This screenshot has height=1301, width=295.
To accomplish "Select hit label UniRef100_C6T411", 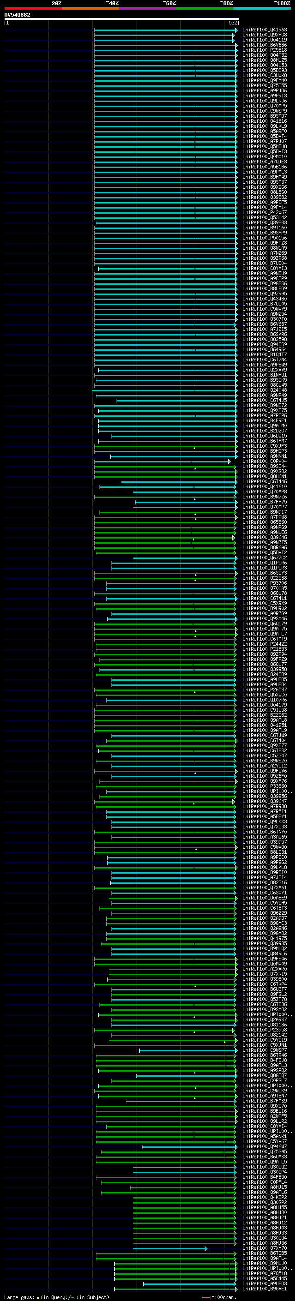I will pos(265,599).
